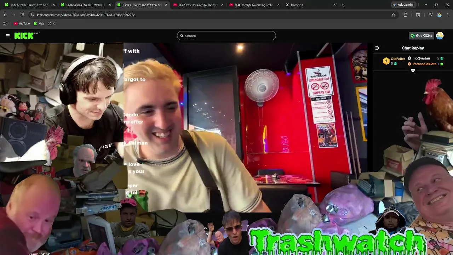Click the search magnifier icon in Kick's search bar

(182, 36)
